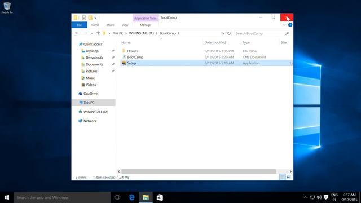This screenshot has width=361, height=203.
Task: Open Quick access in the navigation pane
Action: point(93,44)
